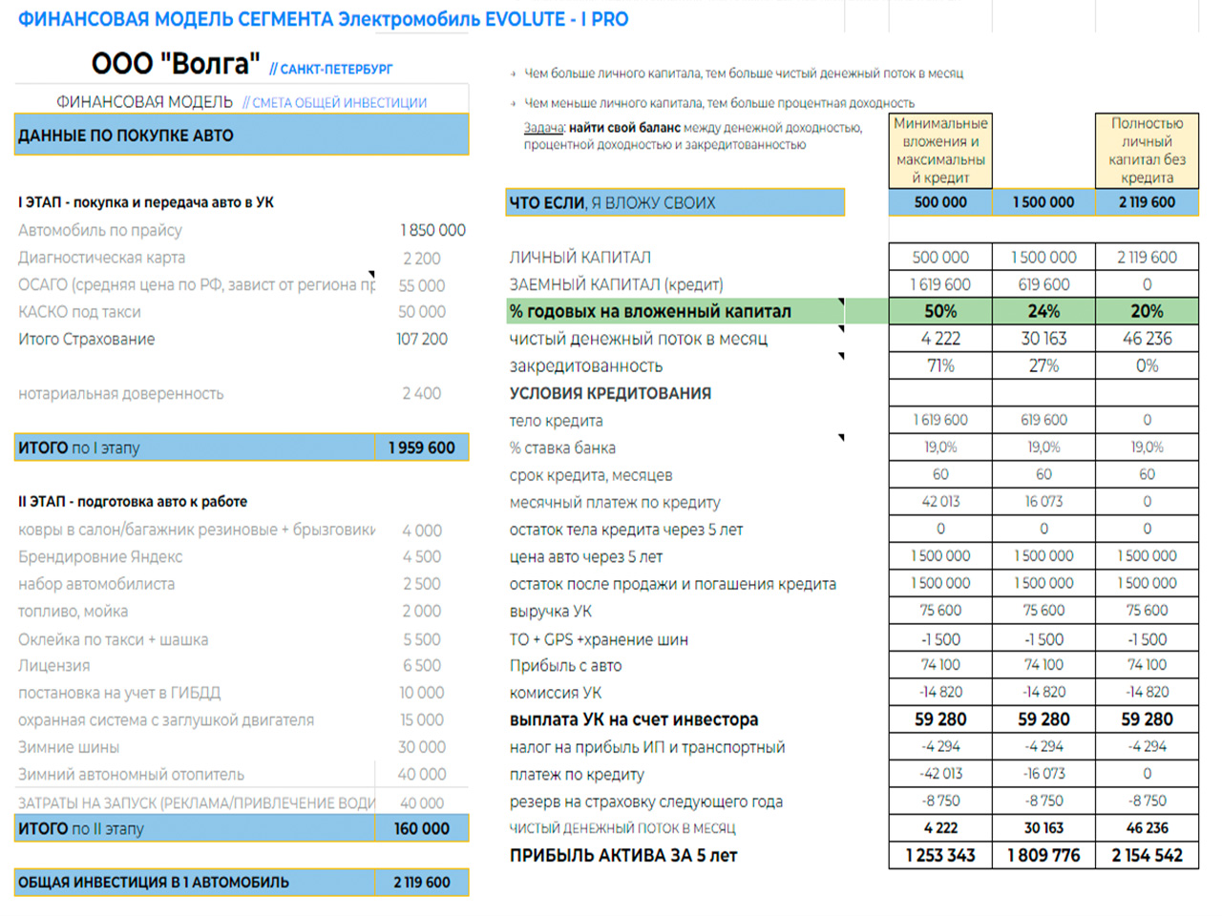Viewport: 1222px width, 916px height.
Task: Select the 'ИТОГО по II этапу' total 160 000
Action: click(422, 829)
